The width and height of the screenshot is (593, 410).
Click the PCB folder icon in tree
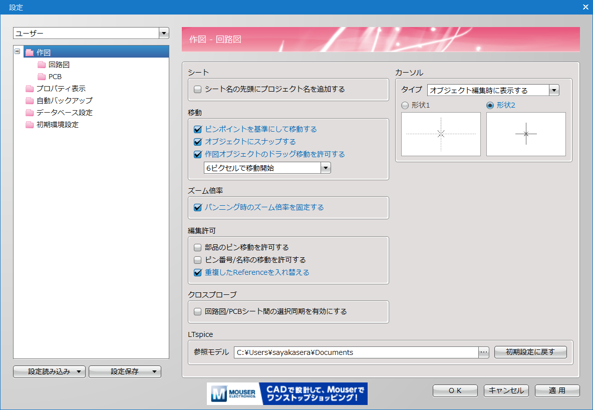pos(42,77)
